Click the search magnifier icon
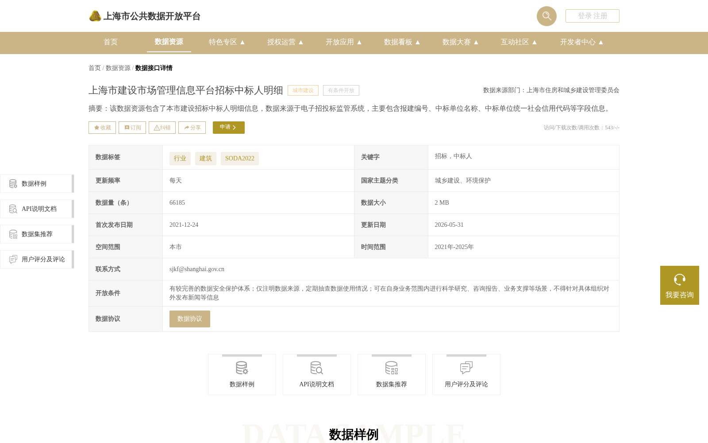The image size is (708, 443). coord(546,16)
